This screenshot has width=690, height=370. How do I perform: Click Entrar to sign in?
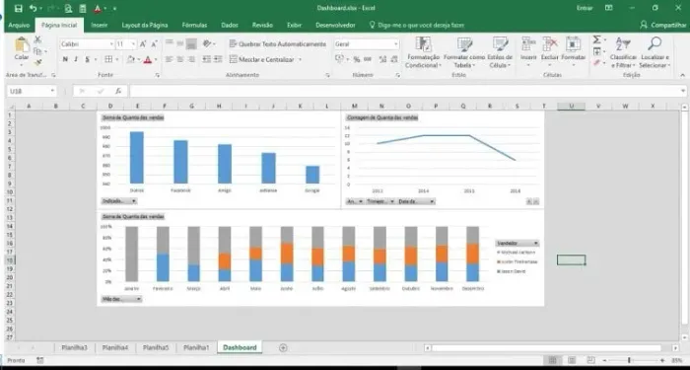click(585, 8)
